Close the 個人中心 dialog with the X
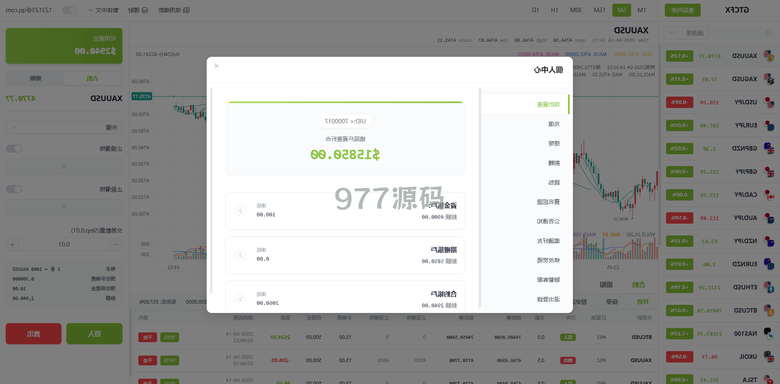Image resolution: width=780 pixels, height=384 pixels. point(216,66)
